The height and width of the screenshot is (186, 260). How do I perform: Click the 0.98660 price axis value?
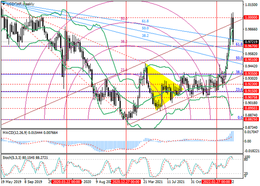[x=251, y=29]
